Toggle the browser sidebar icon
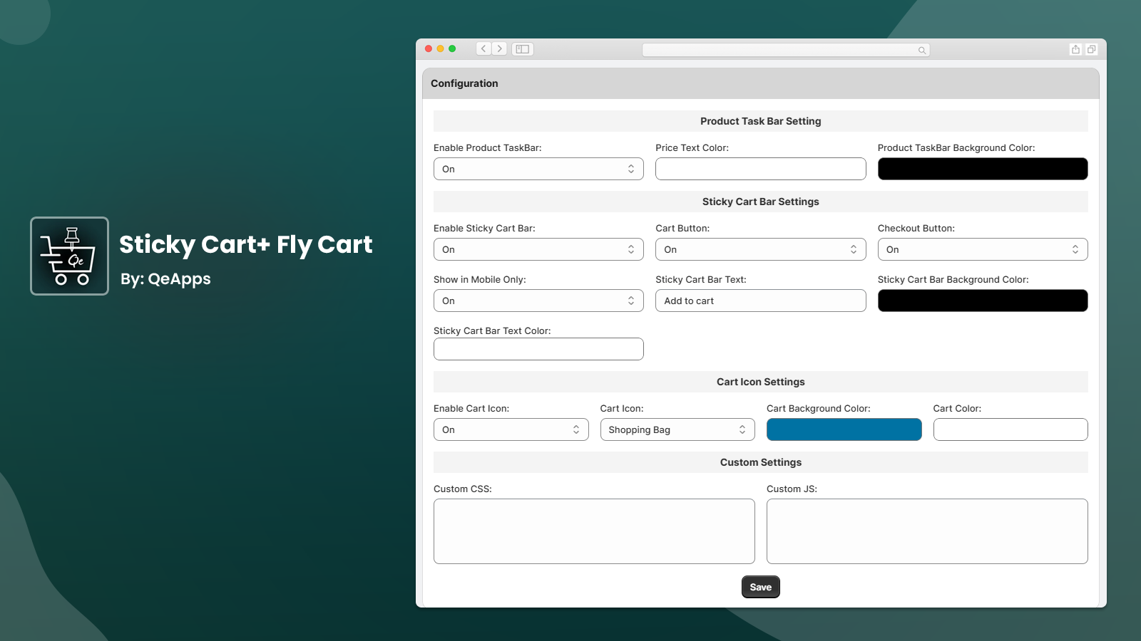The image size is (1141, 641). pos(523,49)
